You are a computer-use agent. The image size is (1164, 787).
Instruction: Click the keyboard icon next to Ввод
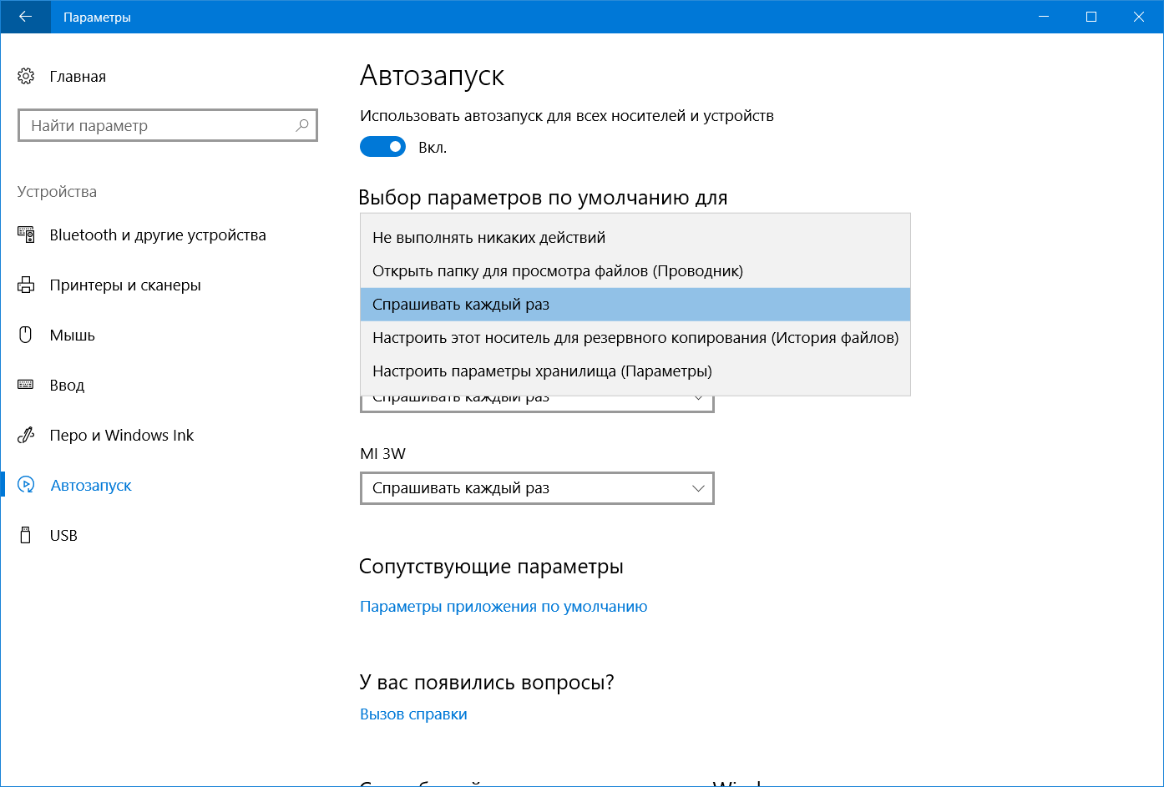(x=26, y=386)
